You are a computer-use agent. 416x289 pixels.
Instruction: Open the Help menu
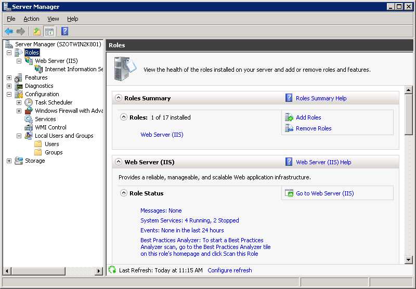click(x=72, y=19)
